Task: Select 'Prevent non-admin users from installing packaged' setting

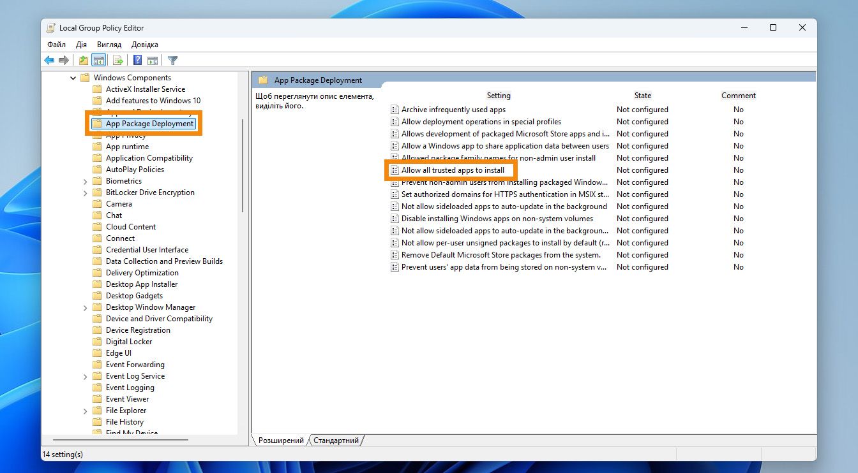Action: 505,182
